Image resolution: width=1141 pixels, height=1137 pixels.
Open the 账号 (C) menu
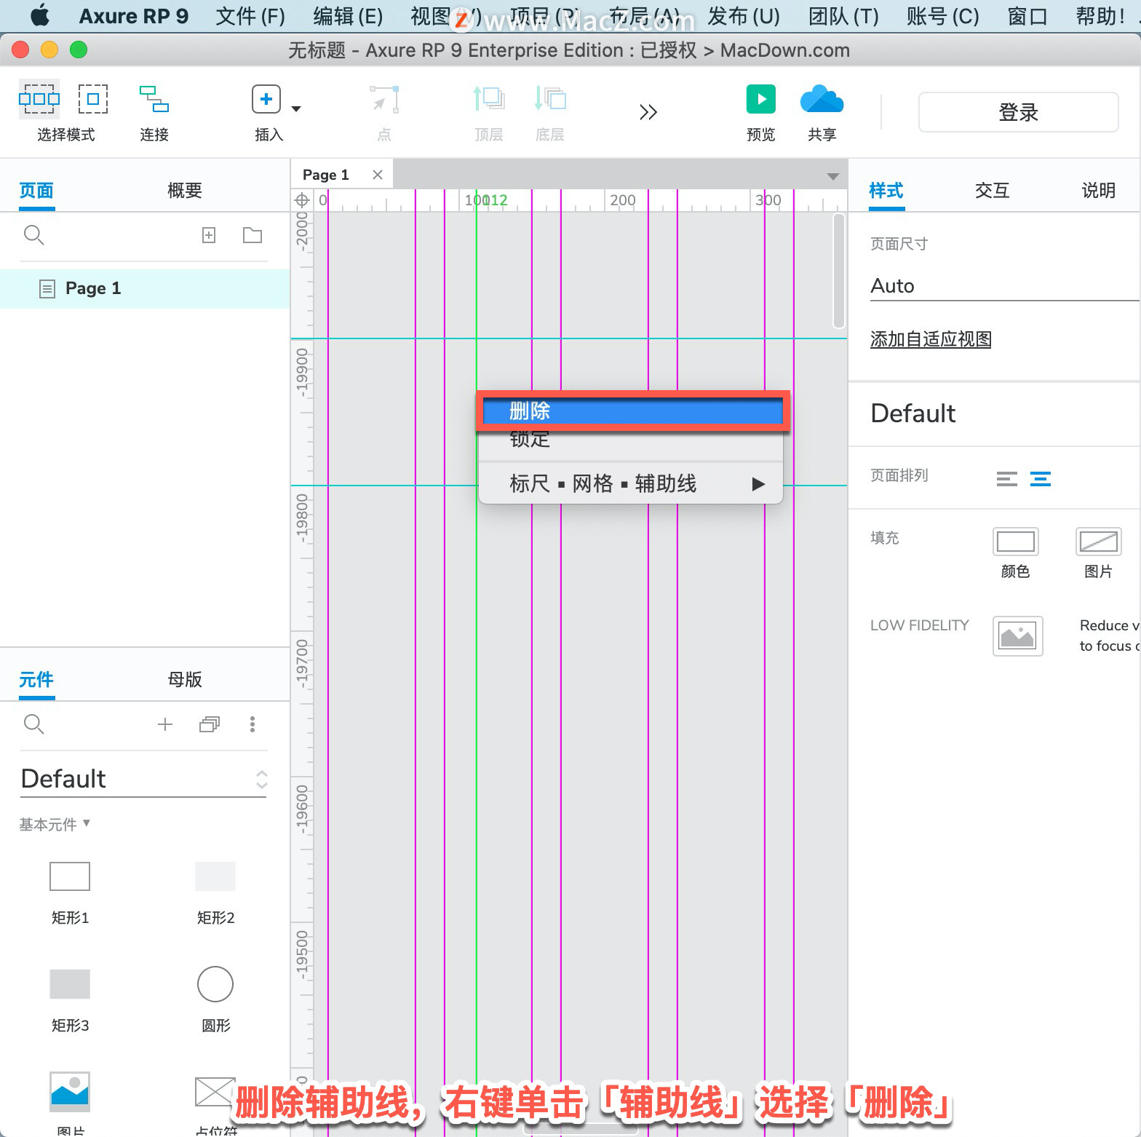(943, 16)
